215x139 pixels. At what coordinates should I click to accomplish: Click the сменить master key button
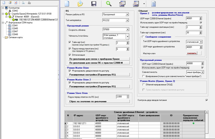pyautogui.click(x=192, y=53)
